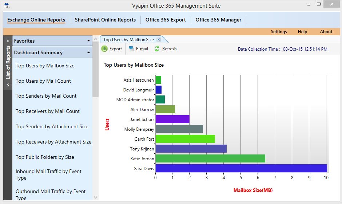Screen dimensions: 342x204
Task: Go to Office 365 Manager tab
Action: click(x=218, y=20)
